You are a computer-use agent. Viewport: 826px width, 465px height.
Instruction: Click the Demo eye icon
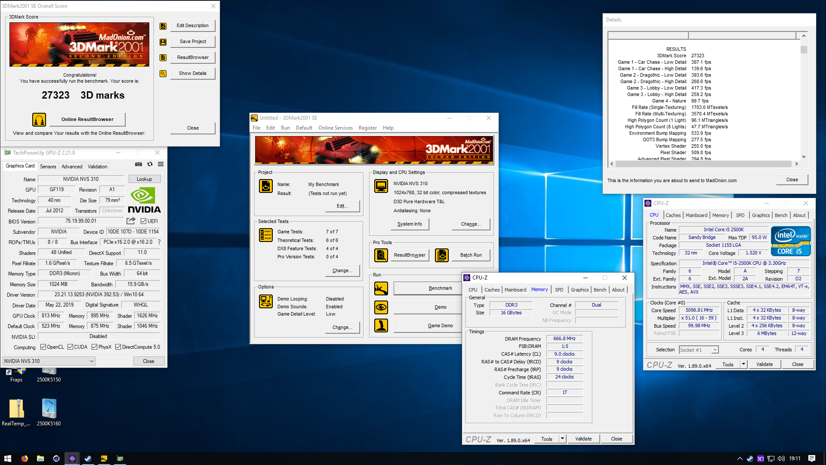tap(381, 307)
